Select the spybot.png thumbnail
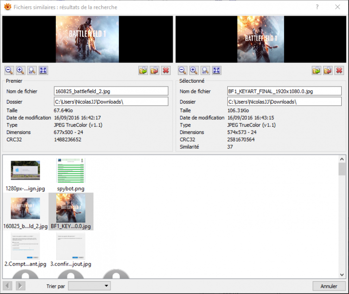Image resolution: width=349 pixels, height=294 pixels. (71, 174)
